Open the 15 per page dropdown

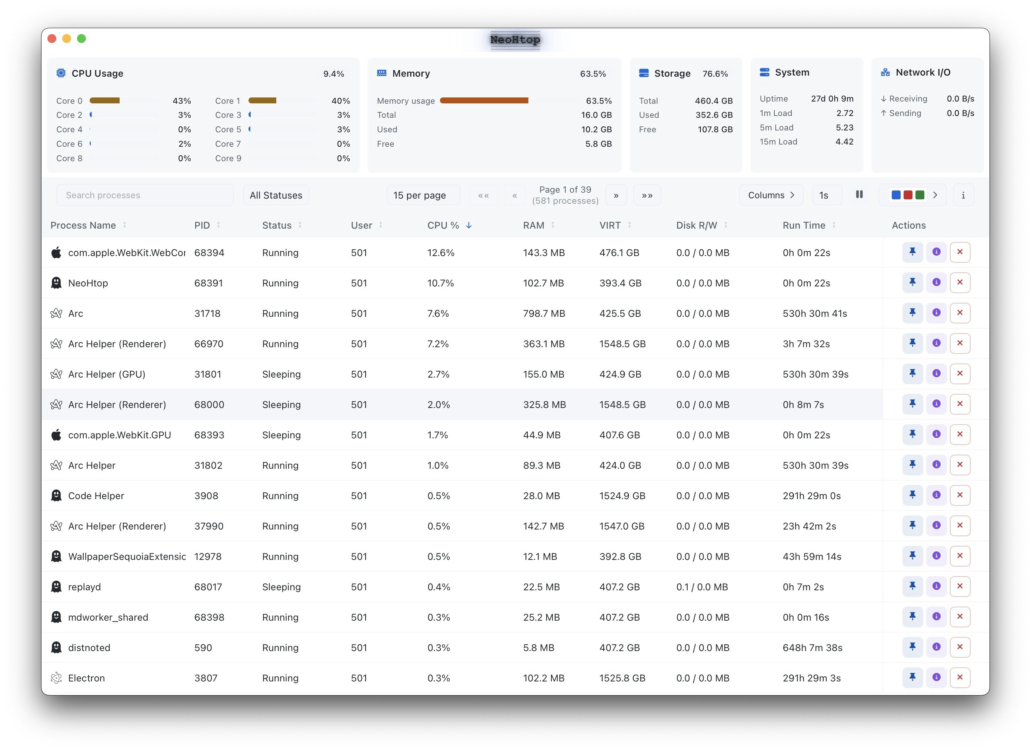pos(423,195)
